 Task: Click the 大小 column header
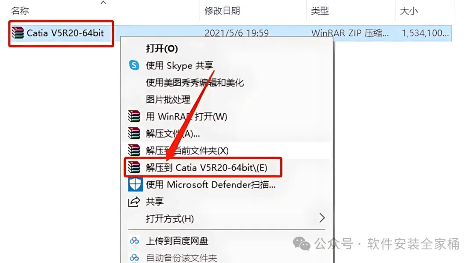tap(409, 11)
